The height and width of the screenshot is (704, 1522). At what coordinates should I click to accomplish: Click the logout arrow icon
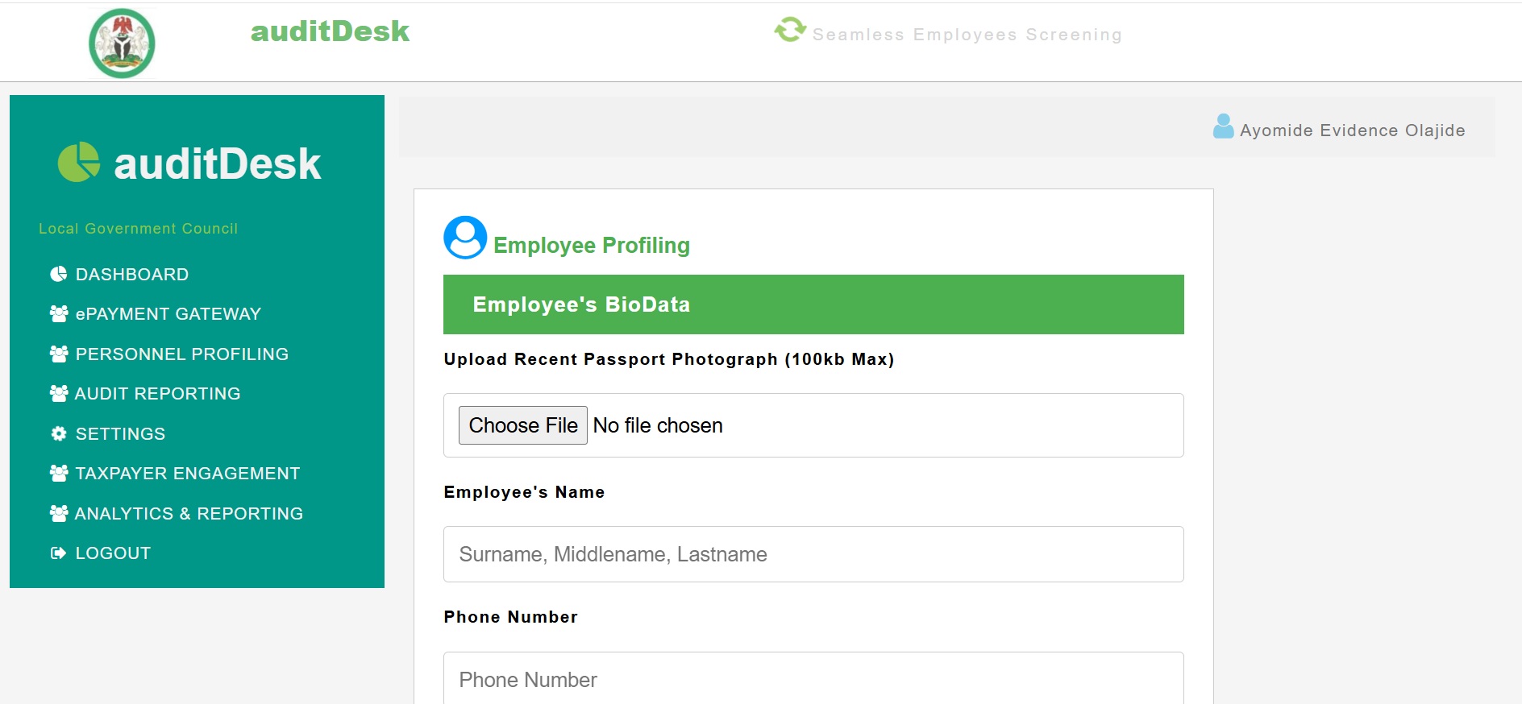(x=58, y=553)
